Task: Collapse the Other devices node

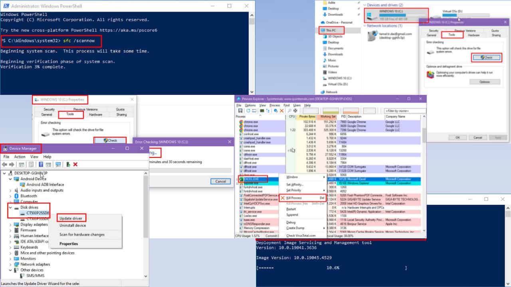Action: [x=10, y=270]
